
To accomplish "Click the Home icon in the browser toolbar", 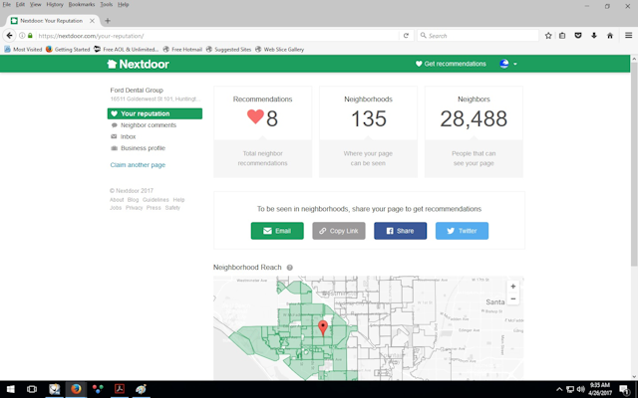I will (610, 36).
